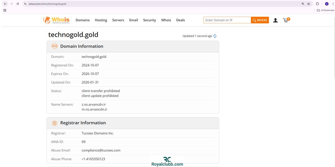The width and height of the screenshot is (335, 167).
Task: Bookmark this page with the star icon
Action: [x=308, y=4]
